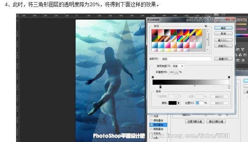248x142 pixels.
Task: Create new gradient with 新建(W) button
Action: click(223, 59)
